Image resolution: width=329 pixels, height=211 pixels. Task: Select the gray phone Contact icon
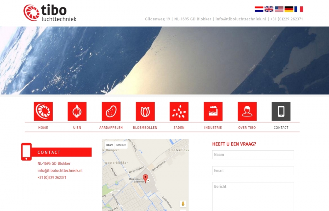pos(281,111)
